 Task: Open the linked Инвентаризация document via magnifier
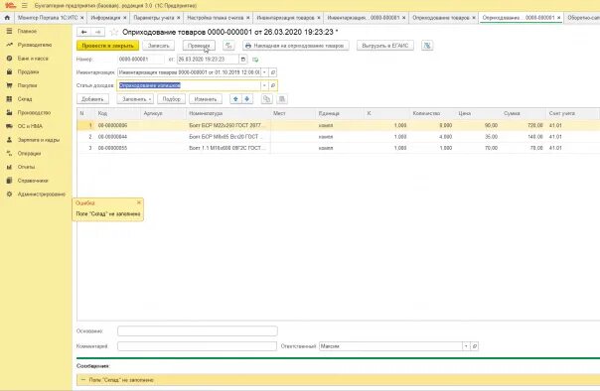(273, 72)
